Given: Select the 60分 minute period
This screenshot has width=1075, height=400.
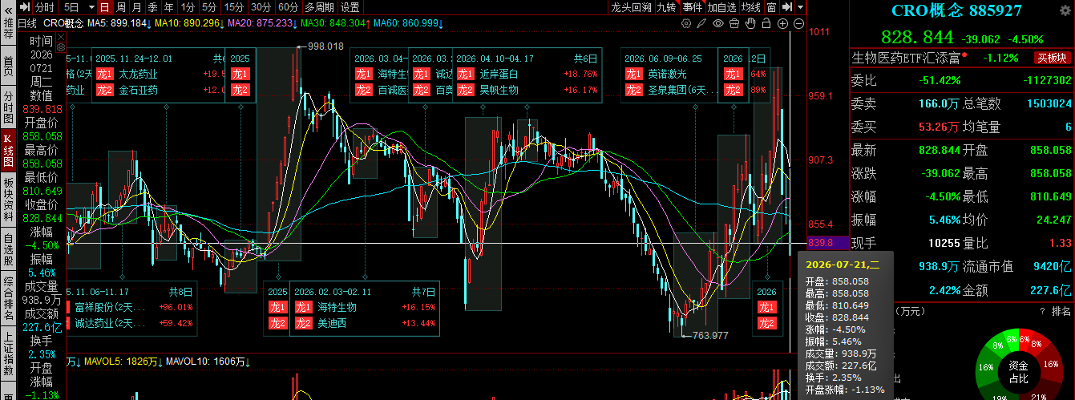Looking at the screenshot, I should click(x=289, y=7).
